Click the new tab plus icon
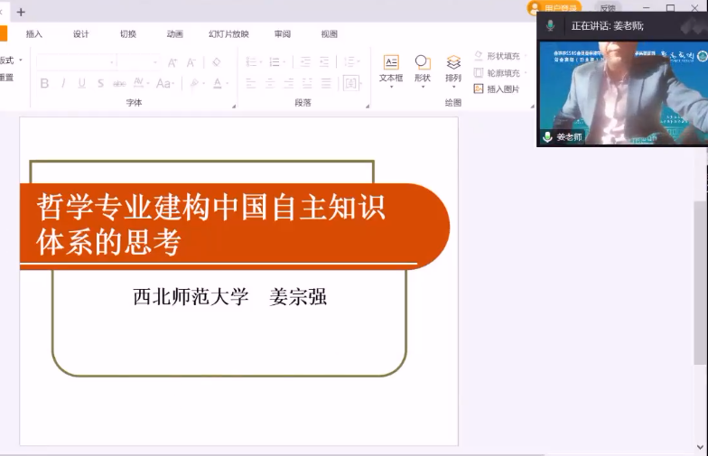This screenshot has height=456, width=708. coord(21,12)
